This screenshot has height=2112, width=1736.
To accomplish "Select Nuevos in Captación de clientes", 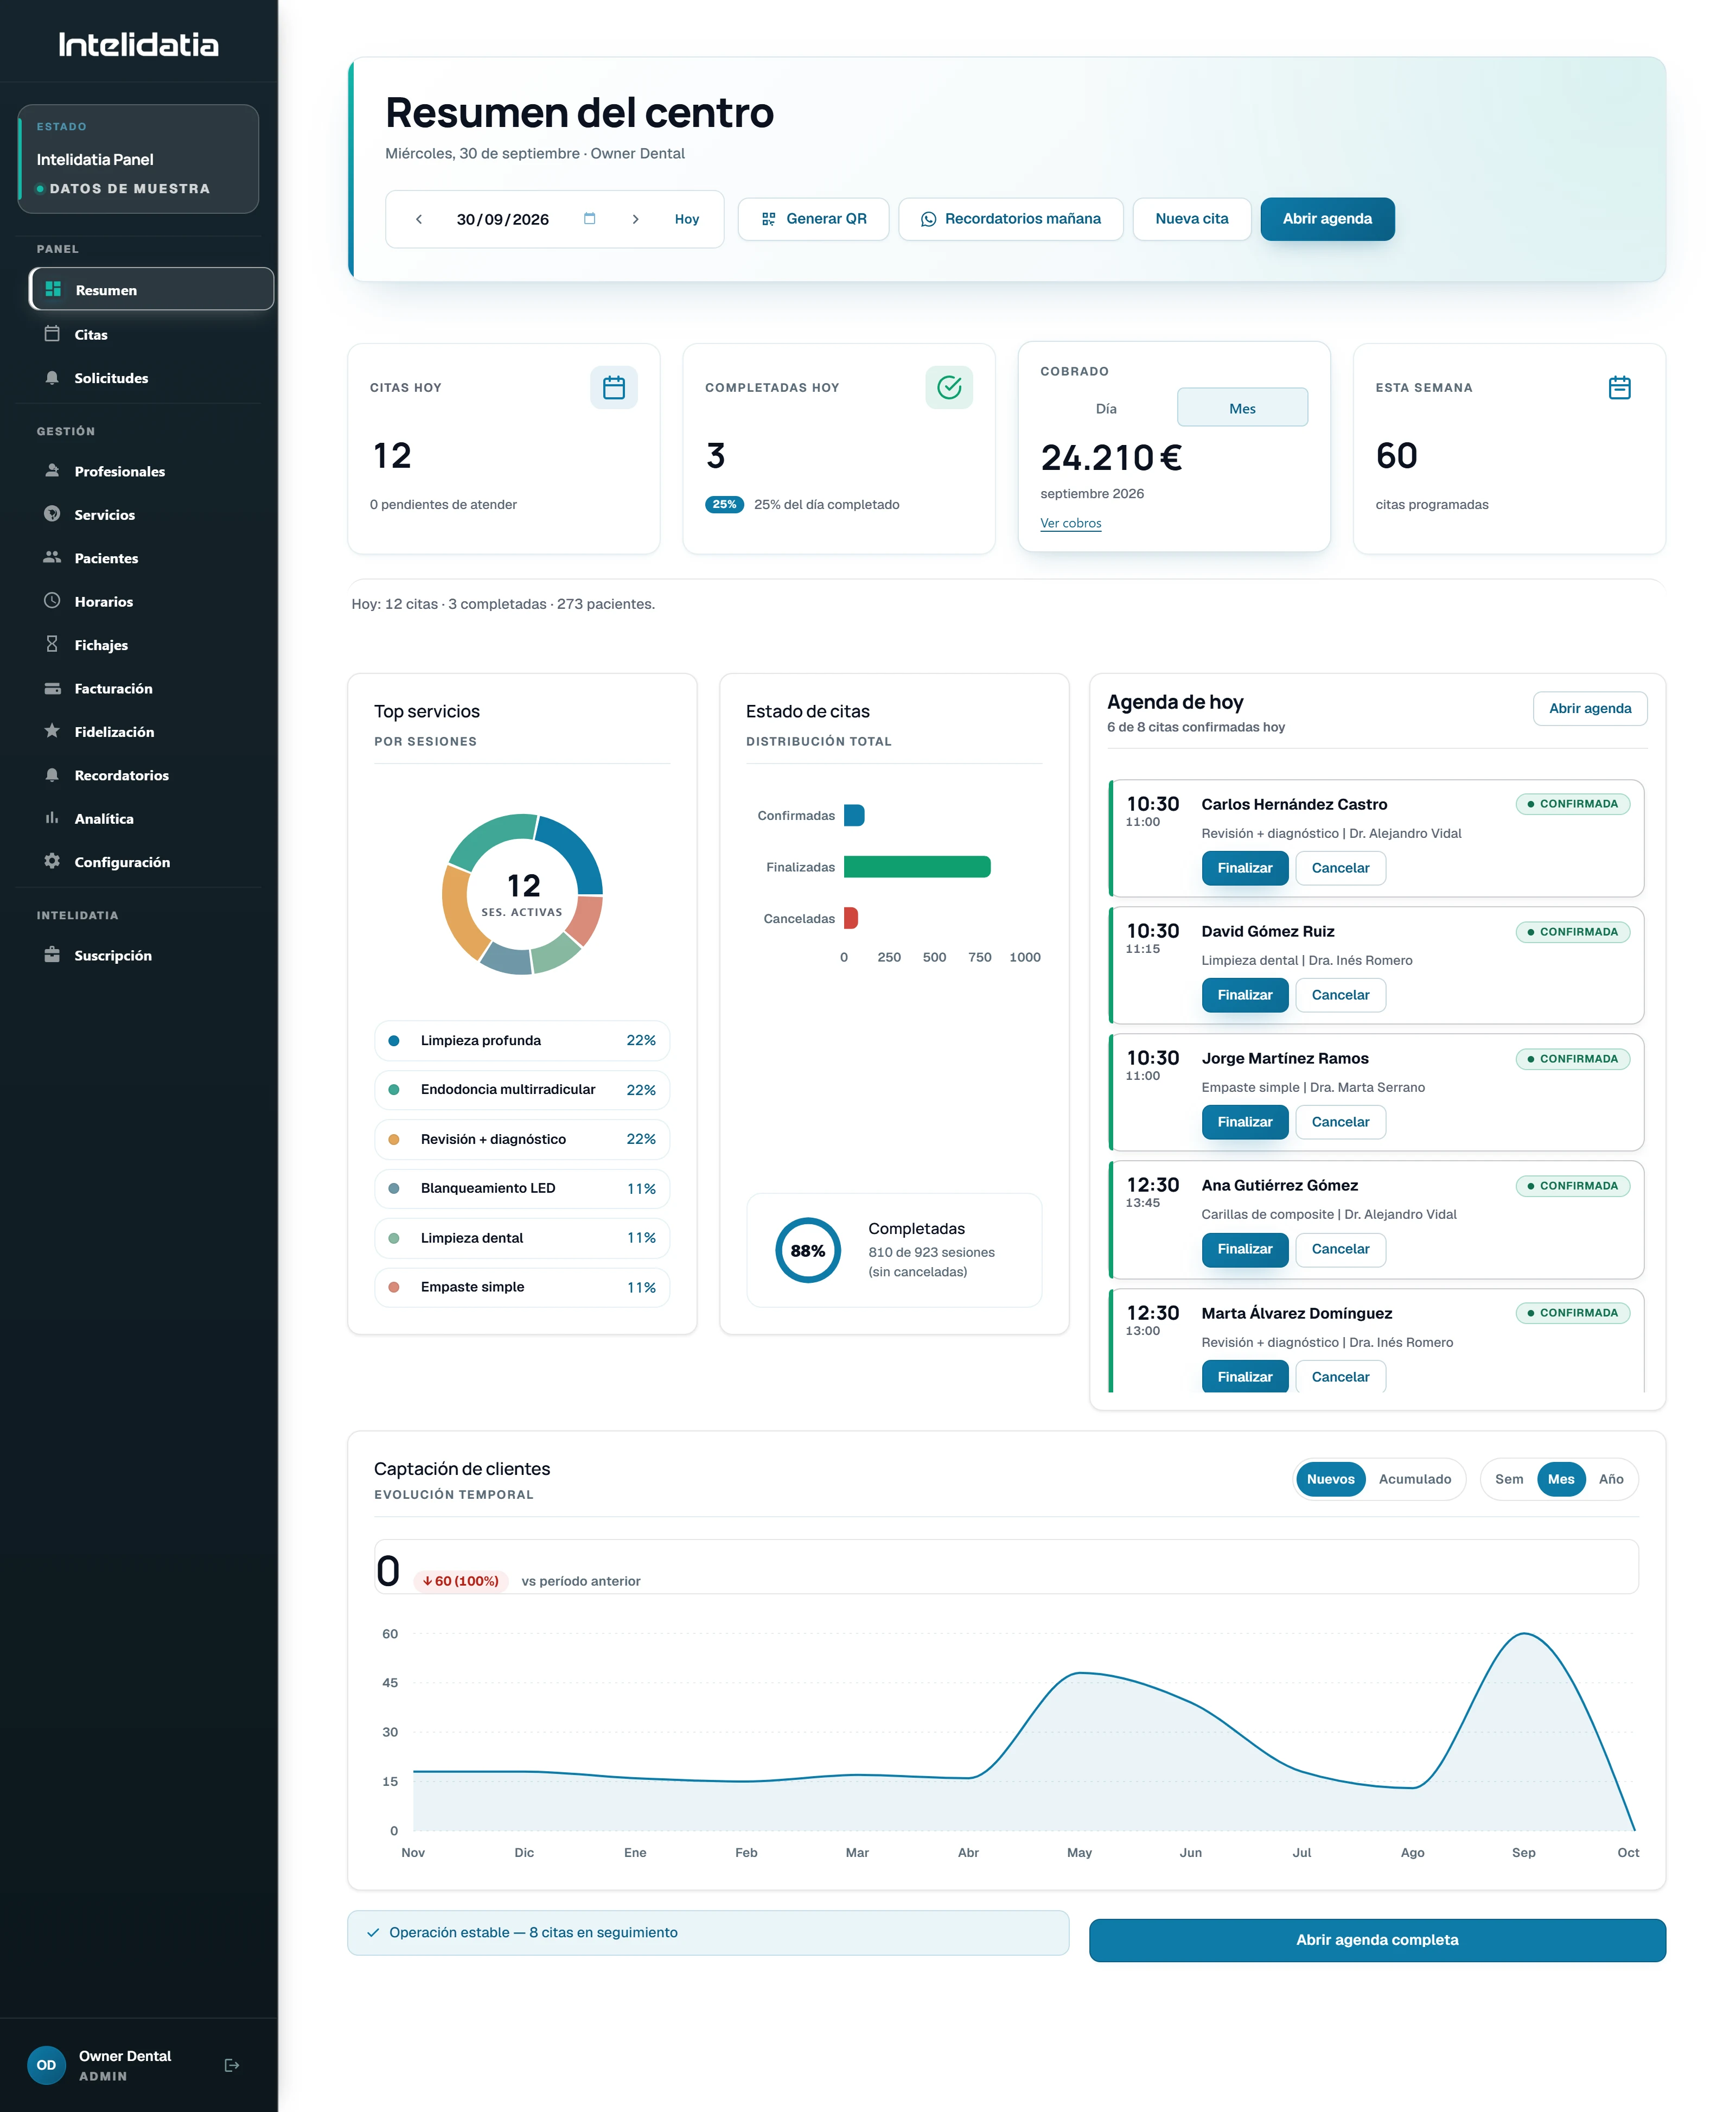I will point(1330,1479).
